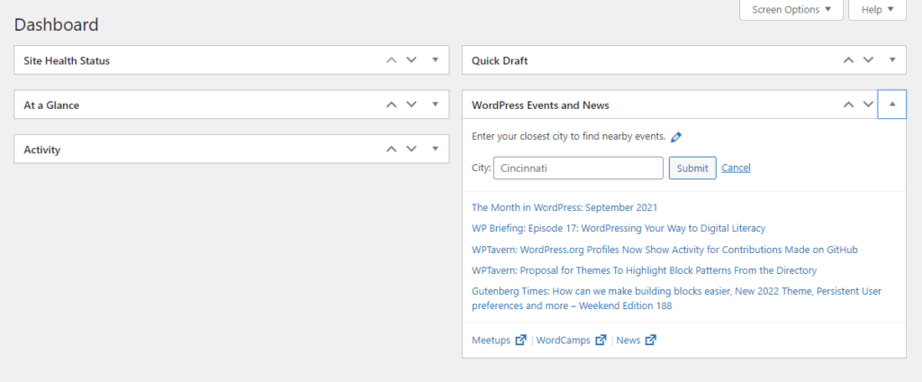Collapse the WordPress Events and News panel

[x=892, y=105]
